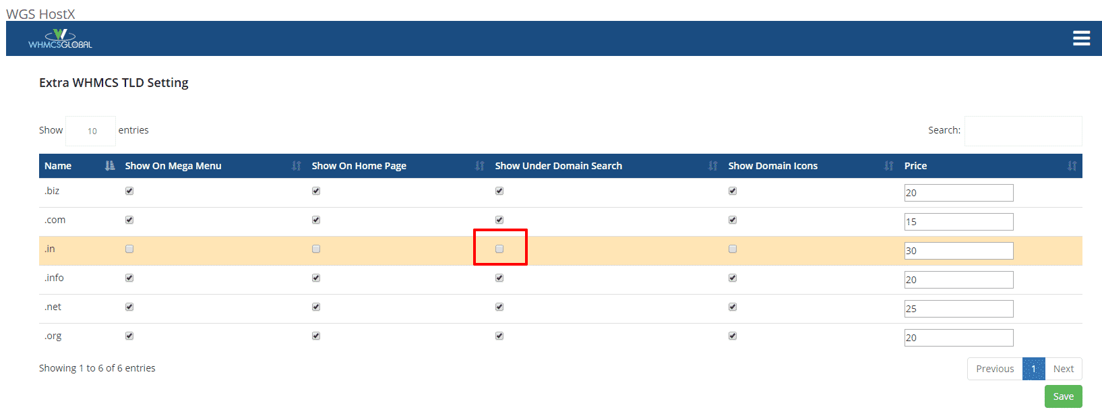Click the WHMCS Global logo
The height and width of the screenshot is (418, 1102).
[60, 39]
